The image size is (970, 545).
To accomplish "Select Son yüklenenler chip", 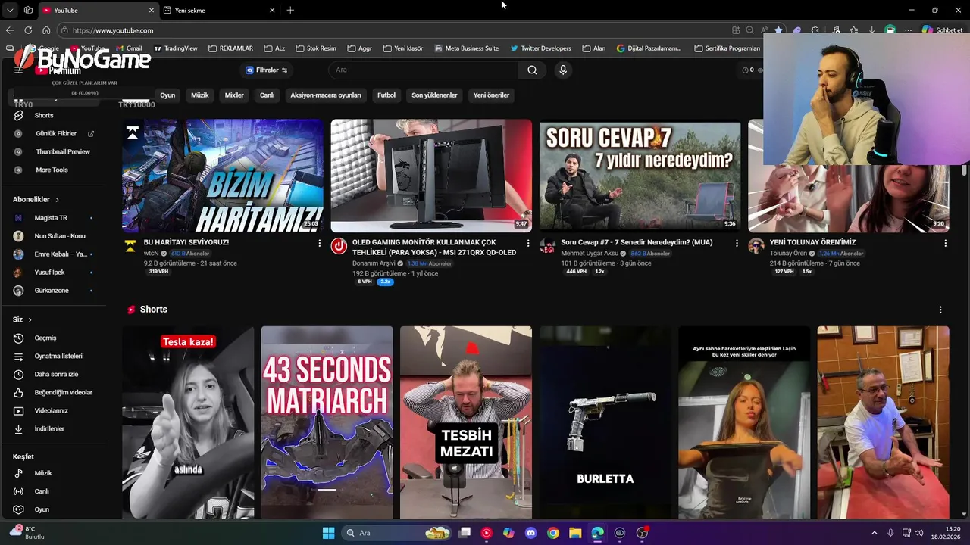I will (x=434, y=95).
